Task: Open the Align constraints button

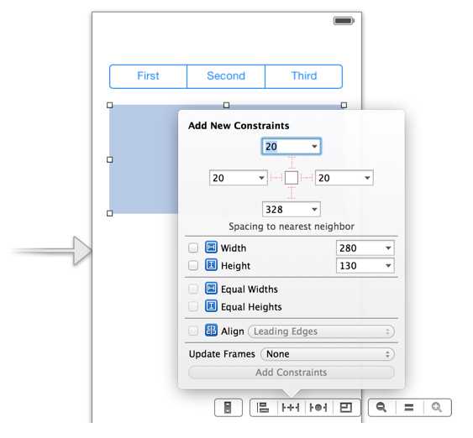Action: [x=263, y=408]
